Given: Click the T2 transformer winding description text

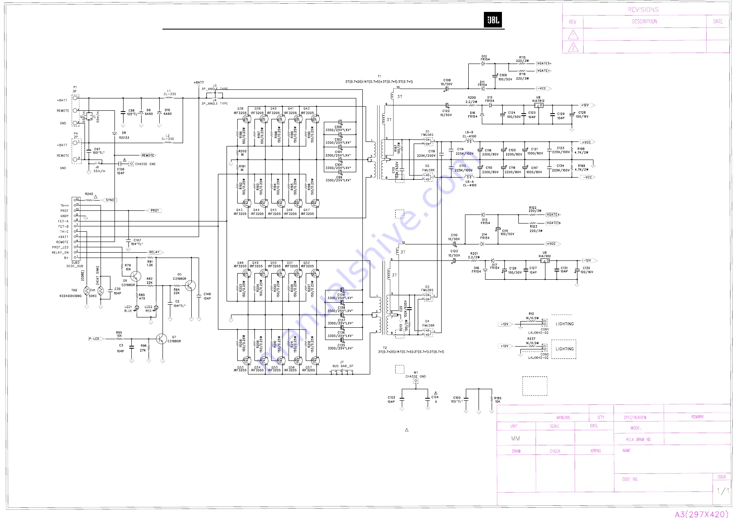Looking at the screenshot, I should (x=411, y=351).
